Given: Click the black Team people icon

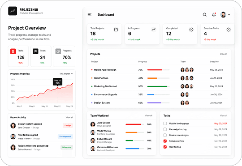Looking at the screenshot, I should pos(35,51).
